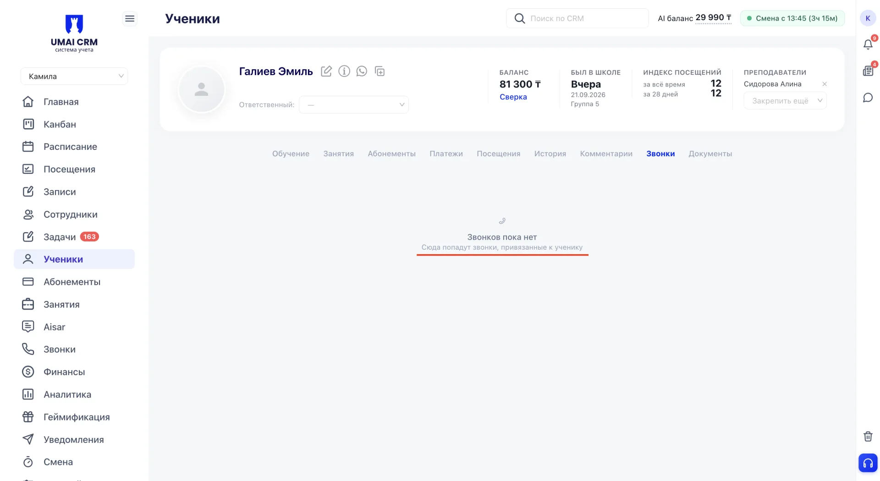Image resolution: width=880 pixels, height=481 pixels.
Task: Open the news feed icon with badge 4
Action: [868, 71]
